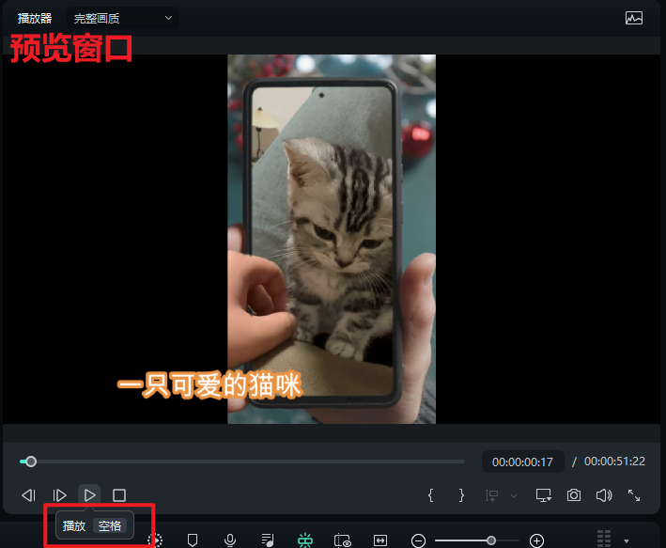The image size is (666, 548).
Task: Stop playback with the square stop button
Action: (x=119, y=494)
